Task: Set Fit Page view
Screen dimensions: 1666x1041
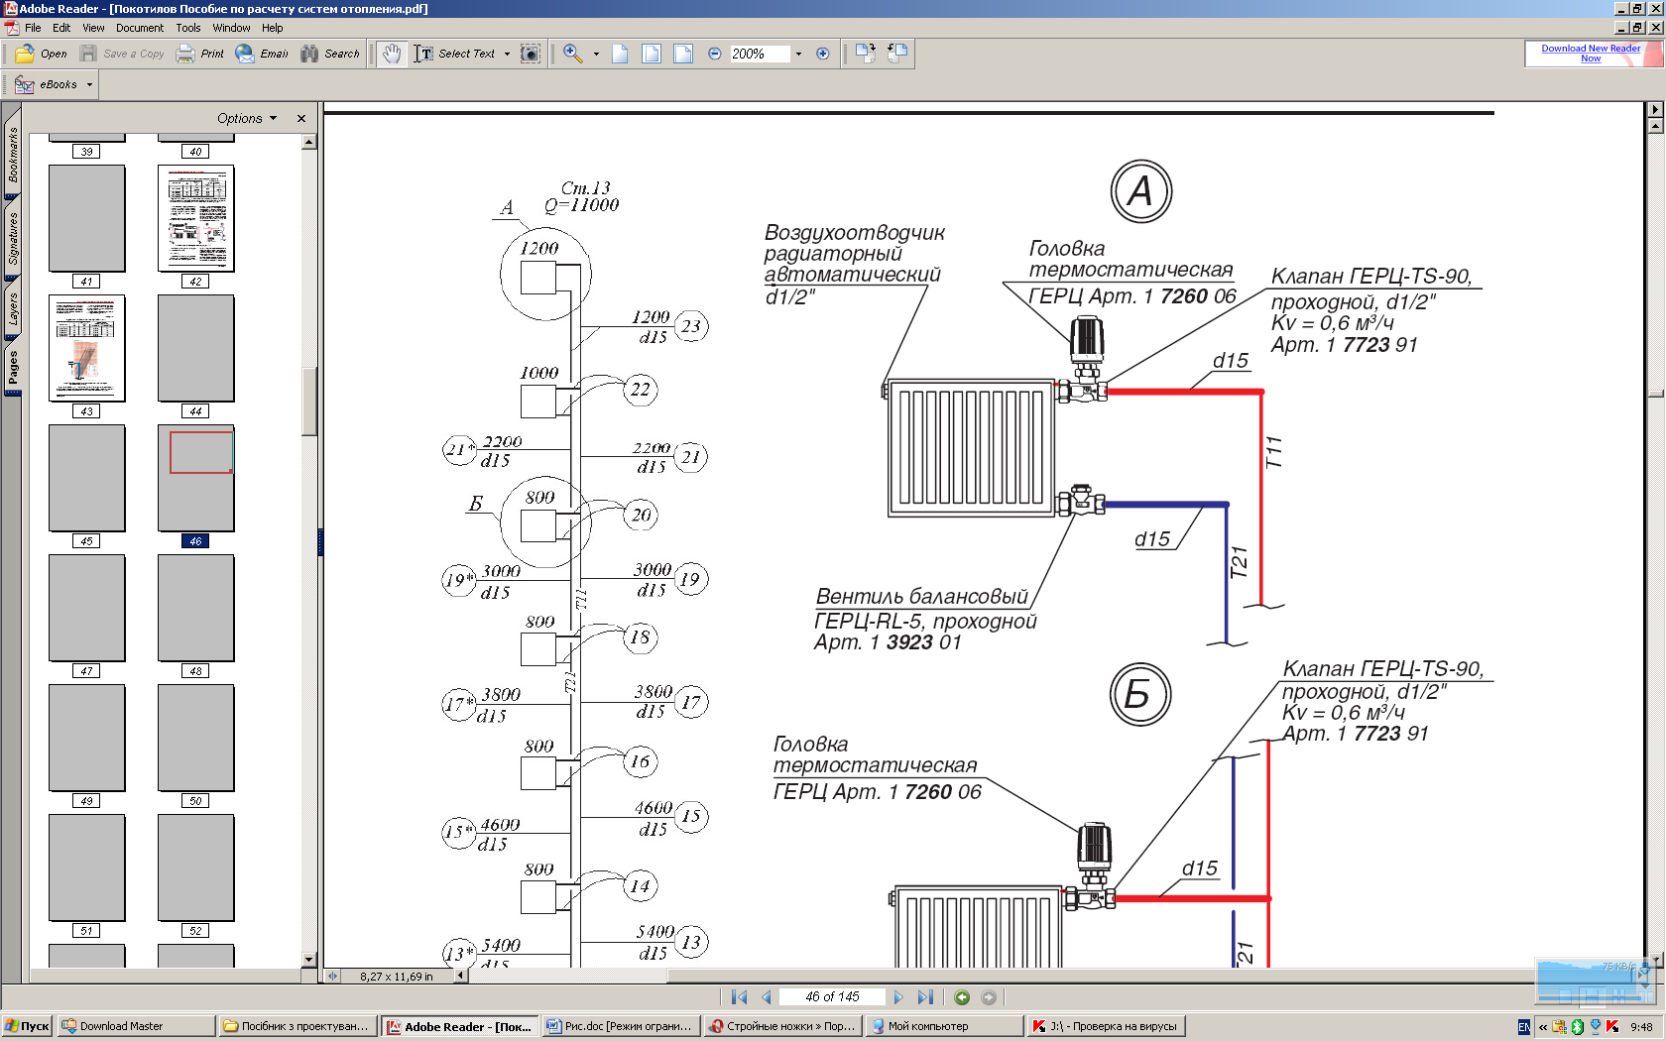Action: [652, 54]
